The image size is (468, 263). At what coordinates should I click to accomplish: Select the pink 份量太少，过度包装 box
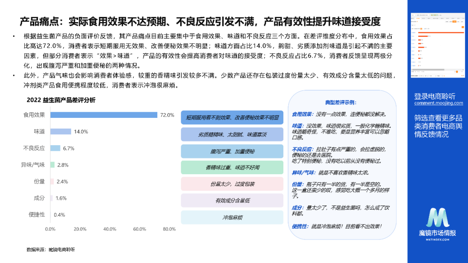232,184
